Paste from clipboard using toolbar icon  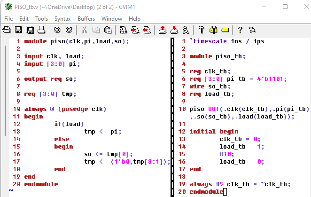[108, 30]
